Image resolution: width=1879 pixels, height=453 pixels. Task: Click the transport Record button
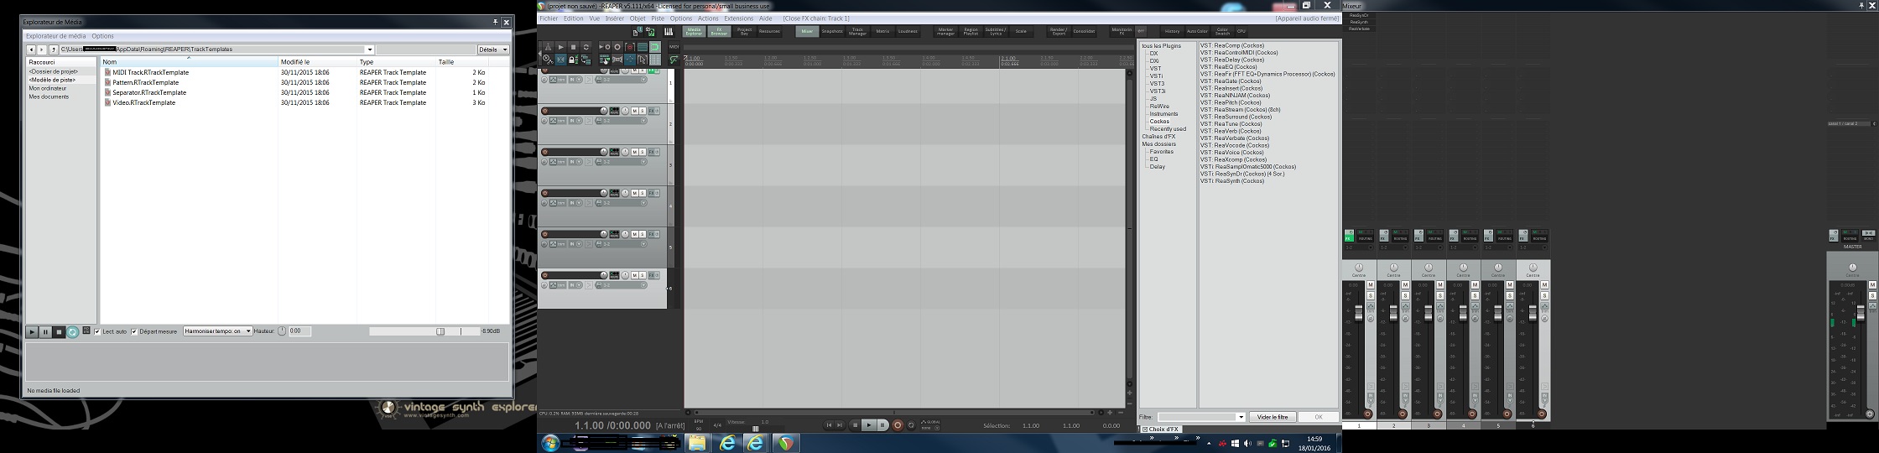point(898,425)
